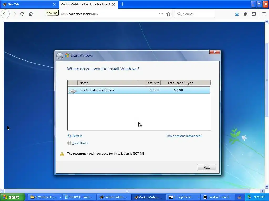
Task: Switch to active Control Collabo taskbar button
Action: [x=149, y=197]
